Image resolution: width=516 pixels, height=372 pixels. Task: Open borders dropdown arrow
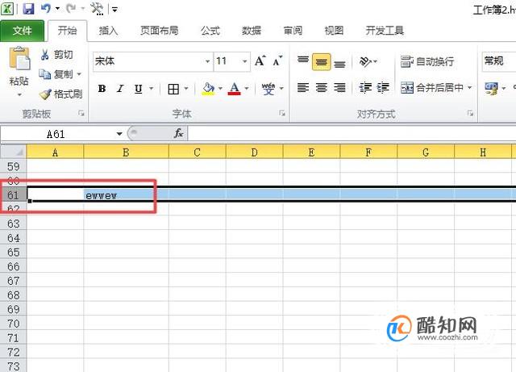(186, 88)
